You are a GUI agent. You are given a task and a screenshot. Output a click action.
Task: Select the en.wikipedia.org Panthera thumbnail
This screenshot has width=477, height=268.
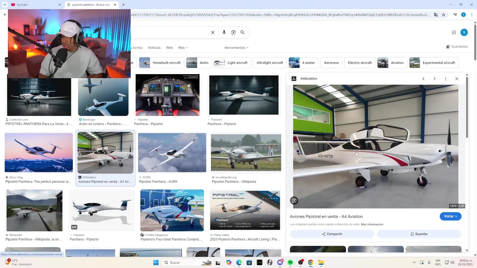coord(246,153)
